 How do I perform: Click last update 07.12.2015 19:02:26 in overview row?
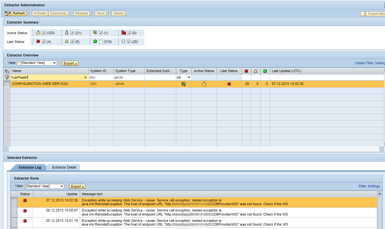pos(287,84)
